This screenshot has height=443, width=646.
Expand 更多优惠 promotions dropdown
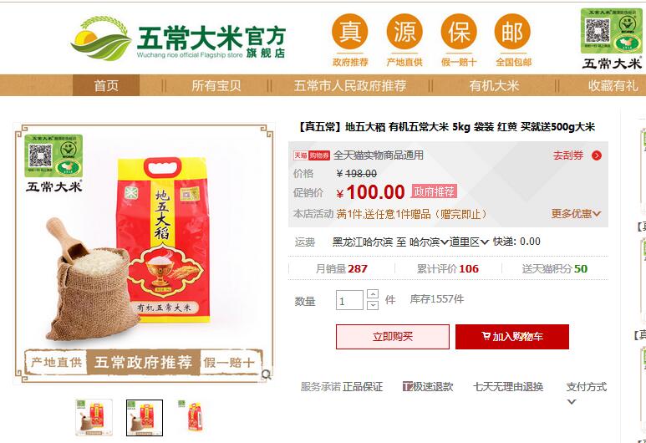pos(576,213)
